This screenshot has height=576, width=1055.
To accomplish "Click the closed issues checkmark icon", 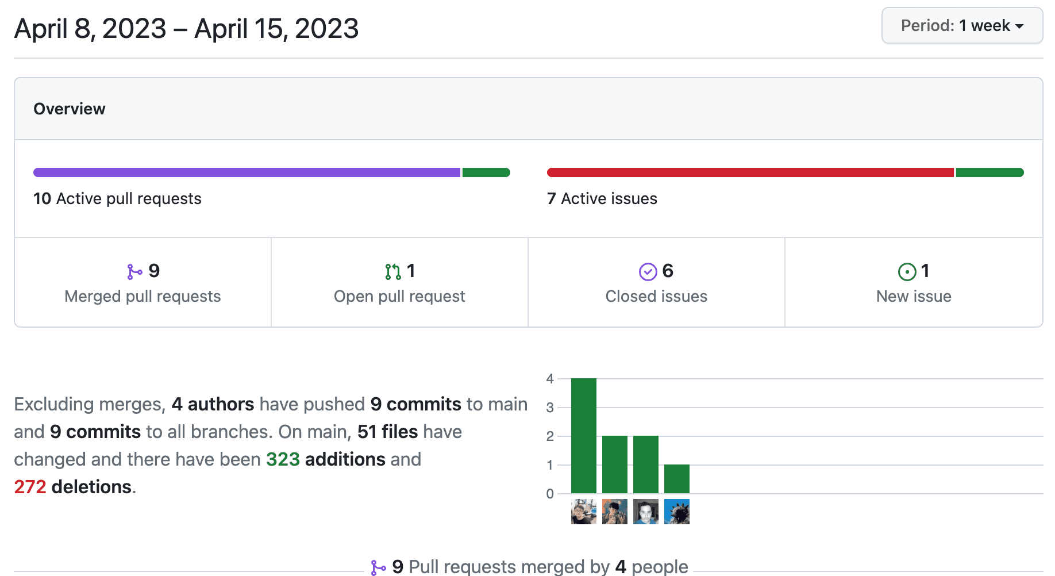I will click(648, 271).
